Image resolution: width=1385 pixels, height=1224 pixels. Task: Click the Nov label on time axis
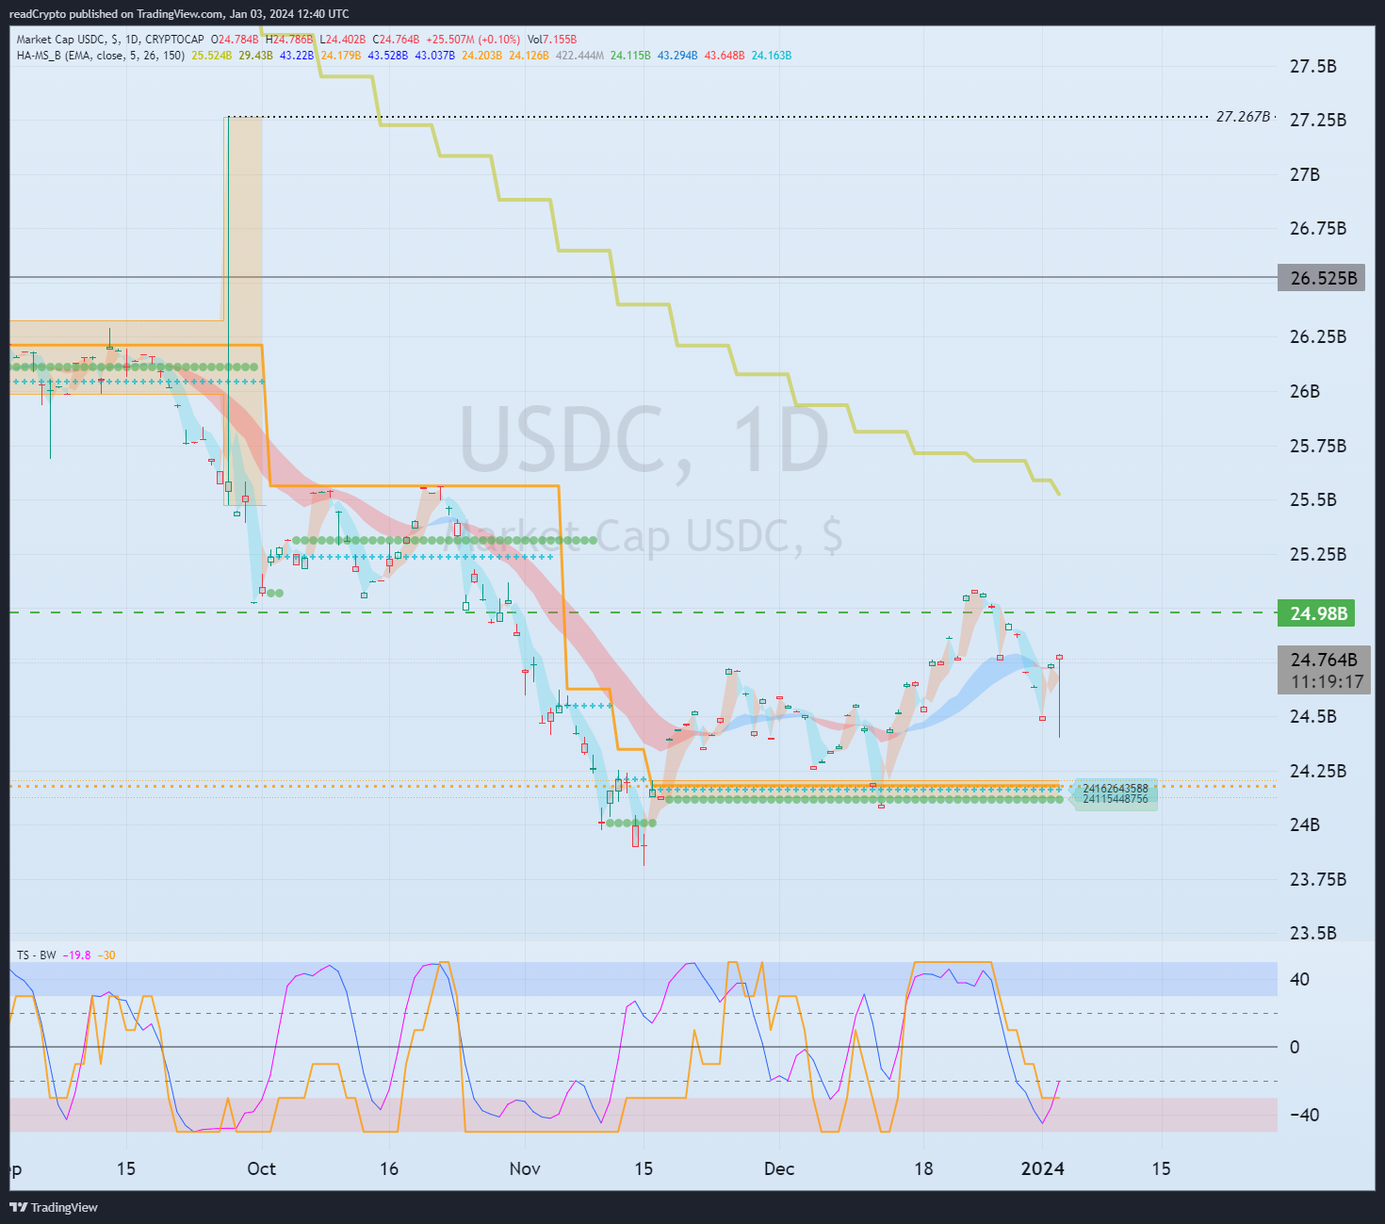525,1168
